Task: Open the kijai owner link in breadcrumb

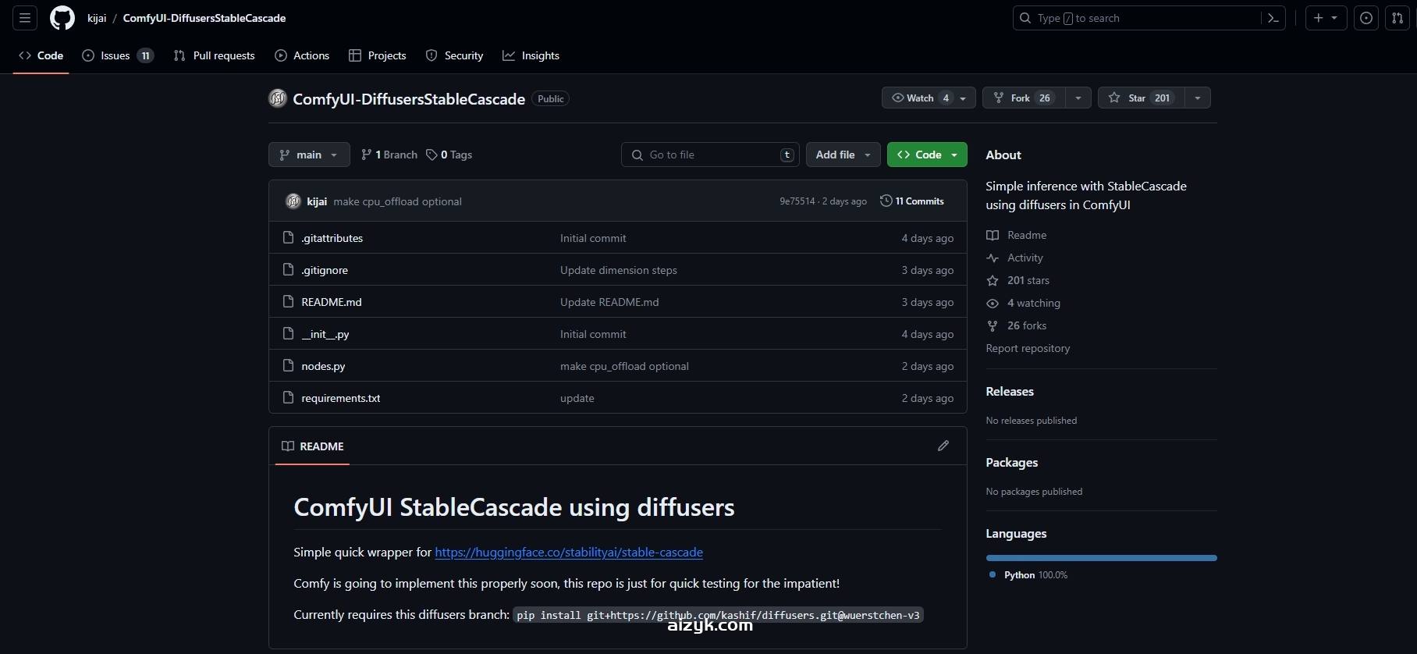Action: (x=97, y=18)
